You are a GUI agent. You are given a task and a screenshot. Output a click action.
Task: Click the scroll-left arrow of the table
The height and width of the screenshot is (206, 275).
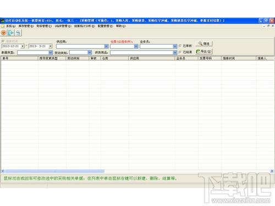pos(3,171)
